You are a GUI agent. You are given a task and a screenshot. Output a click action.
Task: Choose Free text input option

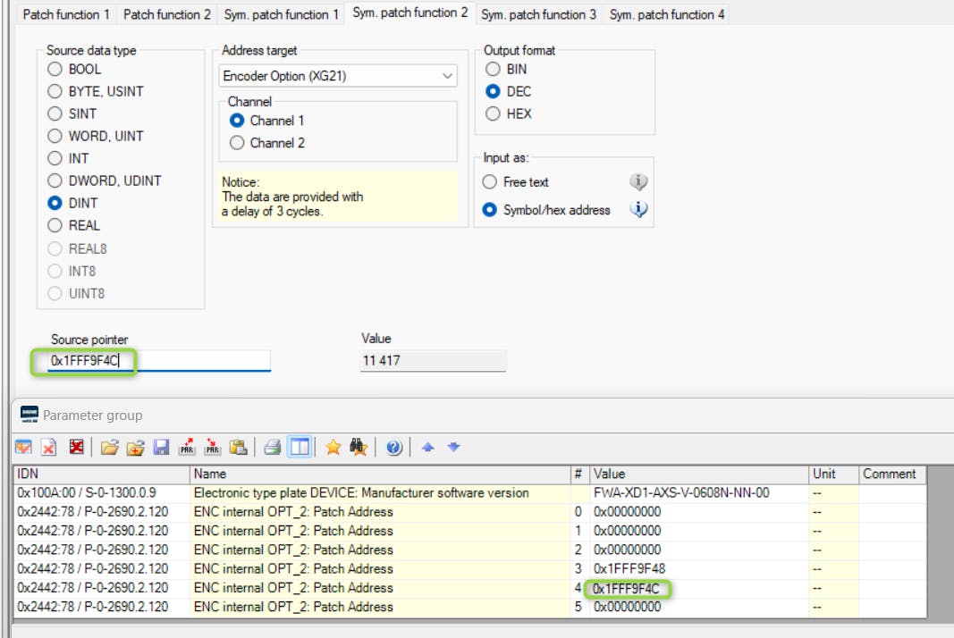click(490, 182)
